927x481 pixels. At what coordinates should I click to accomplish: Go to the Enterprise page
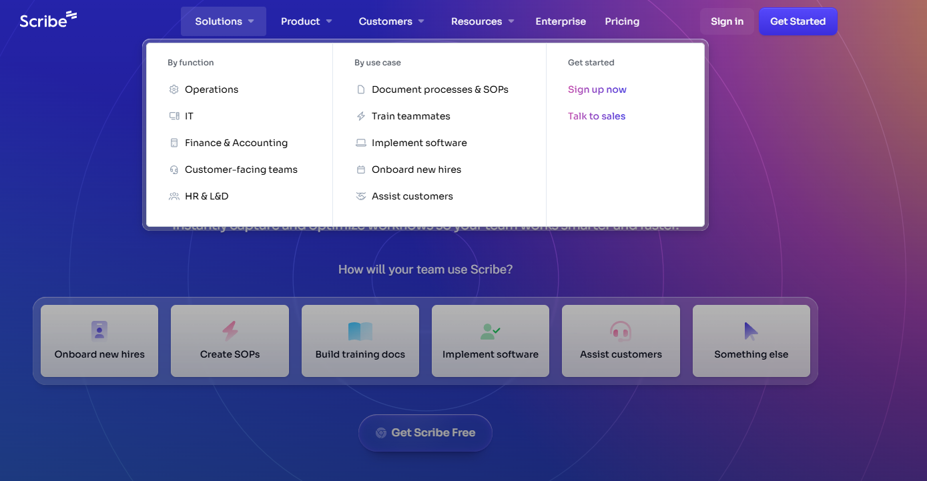coord(561,21)
